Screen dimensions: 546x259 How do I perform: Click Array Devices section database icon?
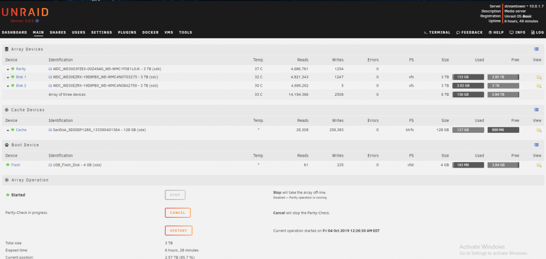[7, 50]
